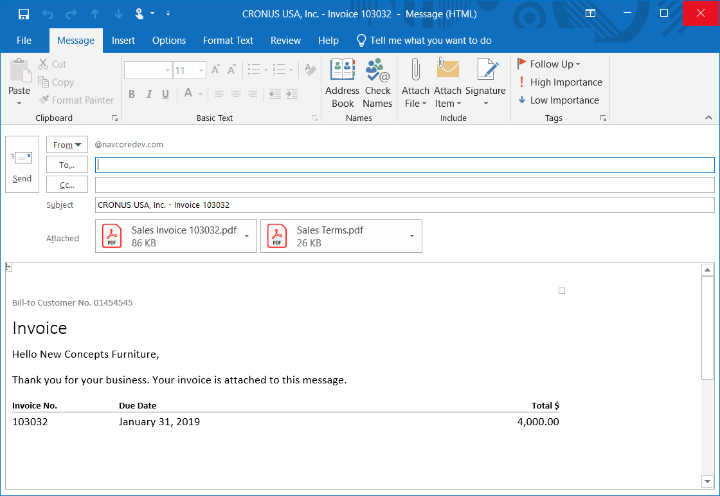Open the Format Text tab
Image resolution: width=720 pixels, height=496 pixels.
[x=228, y=41]
